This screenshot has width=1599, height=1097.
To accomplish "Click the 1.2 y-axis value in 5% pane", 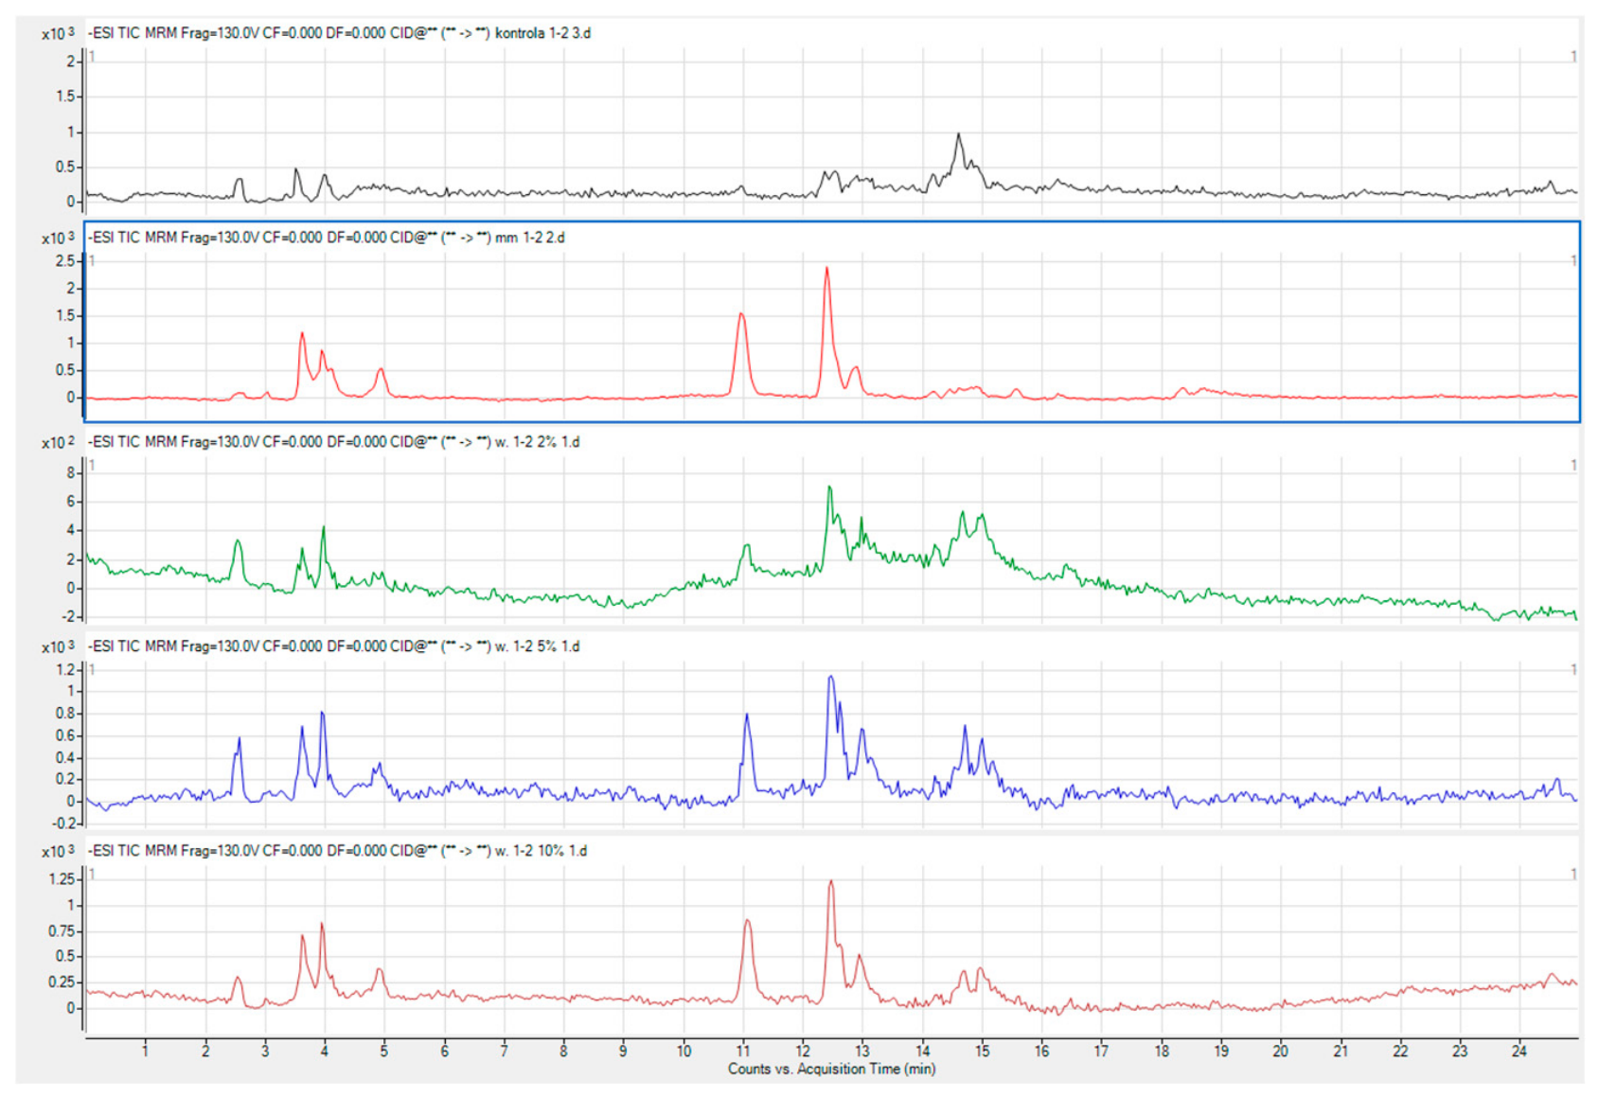I will [x=65, y=670].
